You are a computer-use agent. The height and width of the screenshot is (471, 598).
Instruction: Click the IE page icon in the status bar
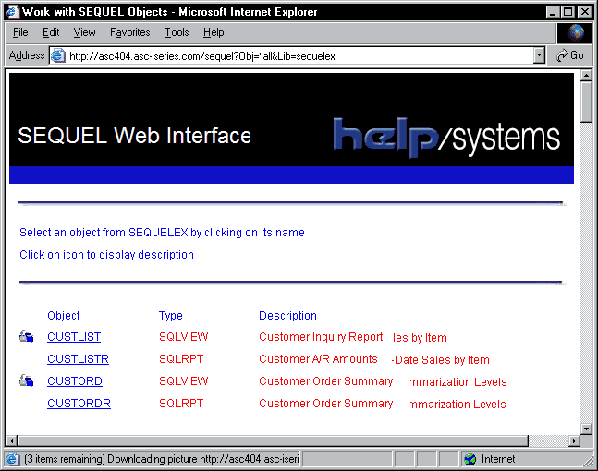[x=12, y=459]
